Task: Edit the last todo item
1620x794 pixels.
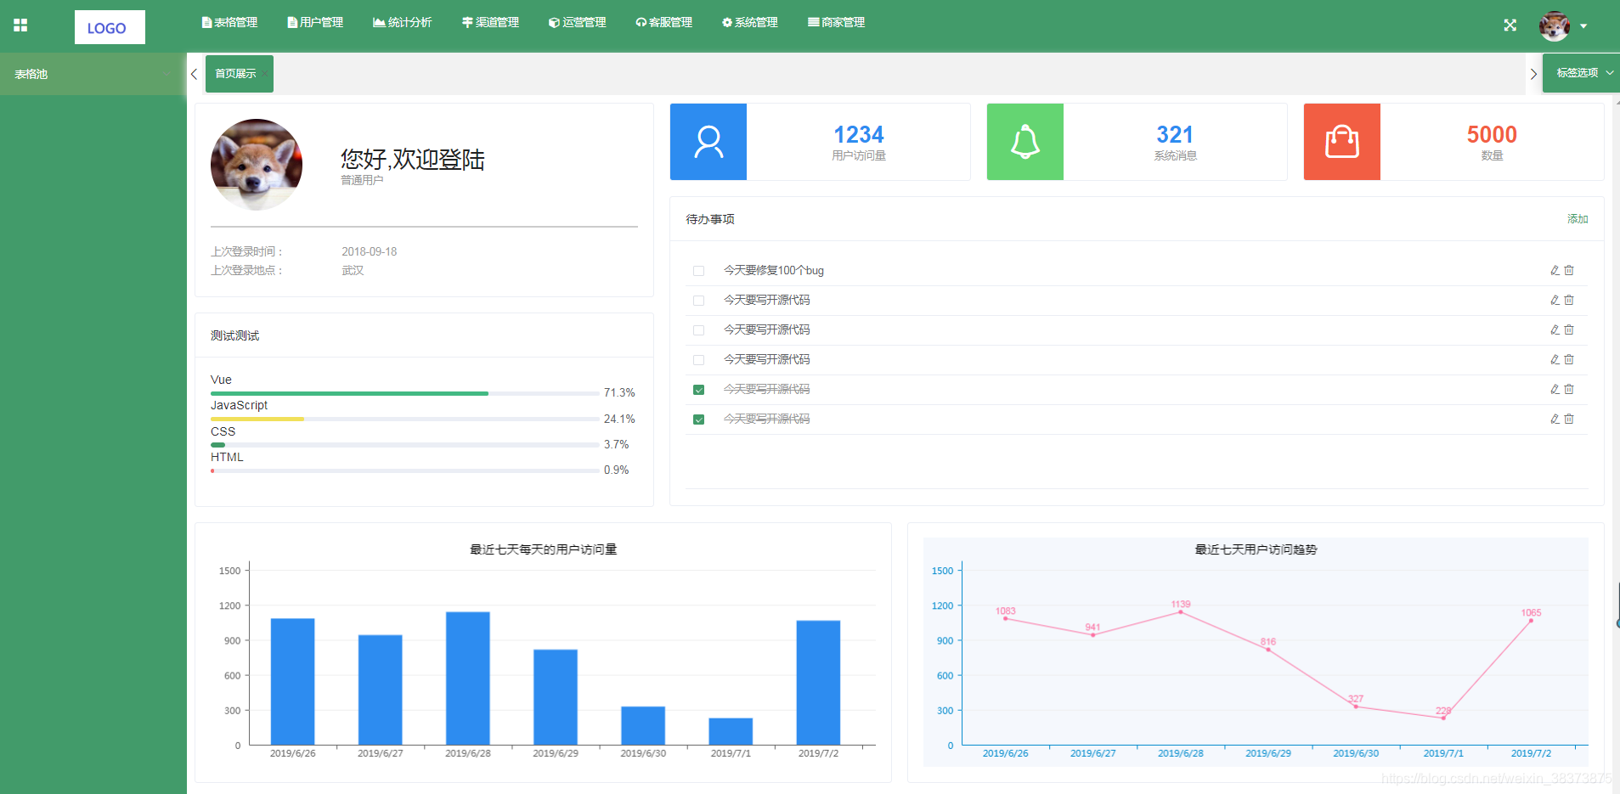Action: coord(1555,419)
